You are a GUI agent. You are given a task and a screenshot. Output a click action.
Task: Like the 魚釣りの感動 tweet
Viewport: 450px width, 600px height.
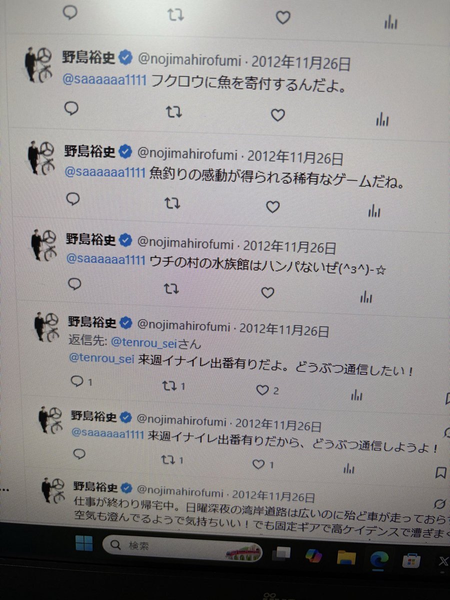tap(272, 206)
